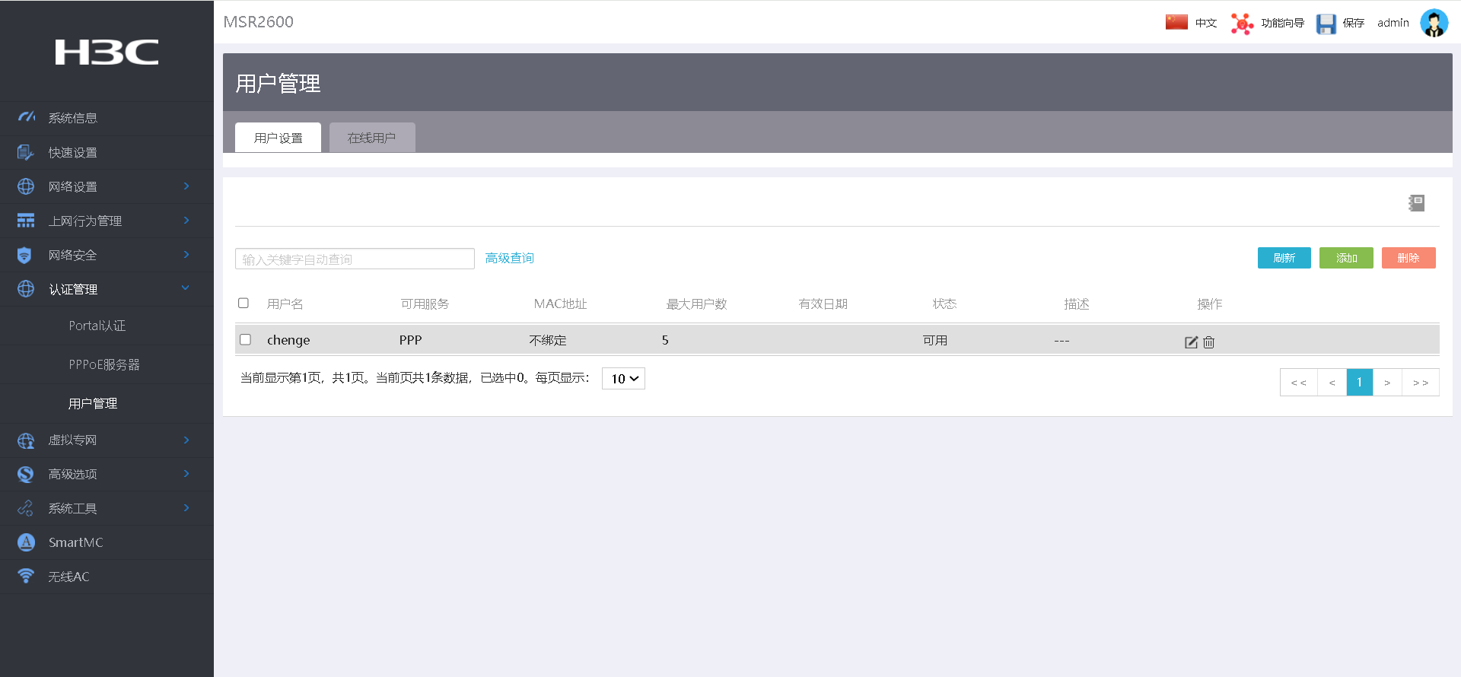Click the 状态 column header
This screenshot has height=677, width=1461.
coord(944,304)
